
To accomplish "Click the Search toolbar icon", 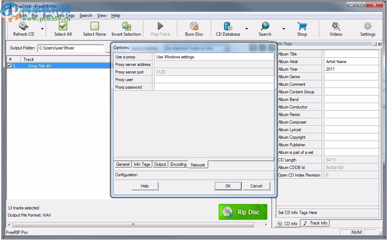I will point(265,28).
